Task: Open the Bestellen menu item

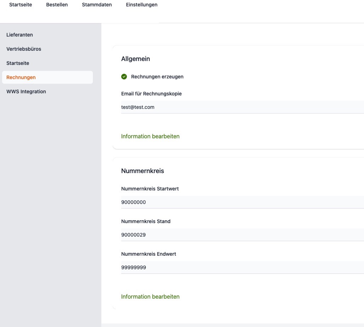Action: (57, 5)
